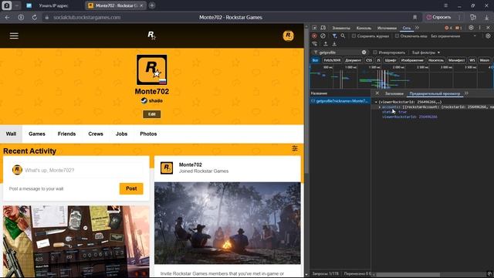This screenshot has width=494, height=278.
Task: Click the export HAR download icon
Action: [x=334, y=44]
